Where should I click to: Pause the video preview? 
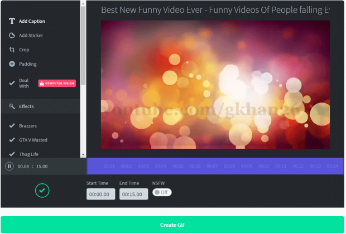tap(9, 166)
